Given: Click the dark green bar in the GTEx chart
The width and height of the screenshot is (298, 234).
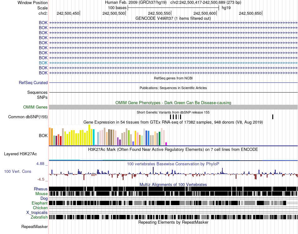Looking at the screenshot, I should pos(159,139).
